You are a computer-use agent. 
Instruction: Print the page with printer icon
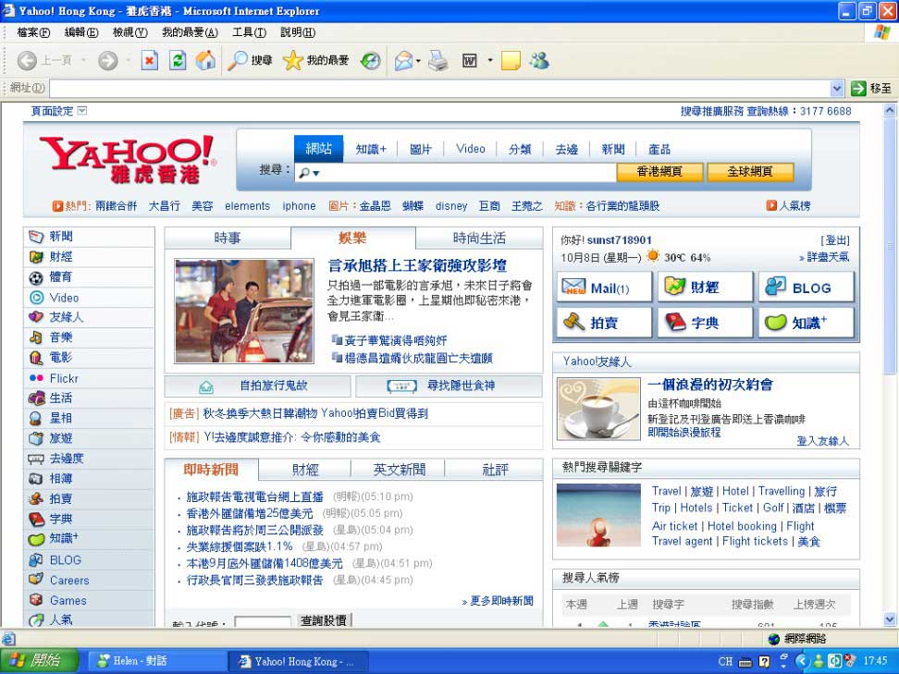coord(438,60)
